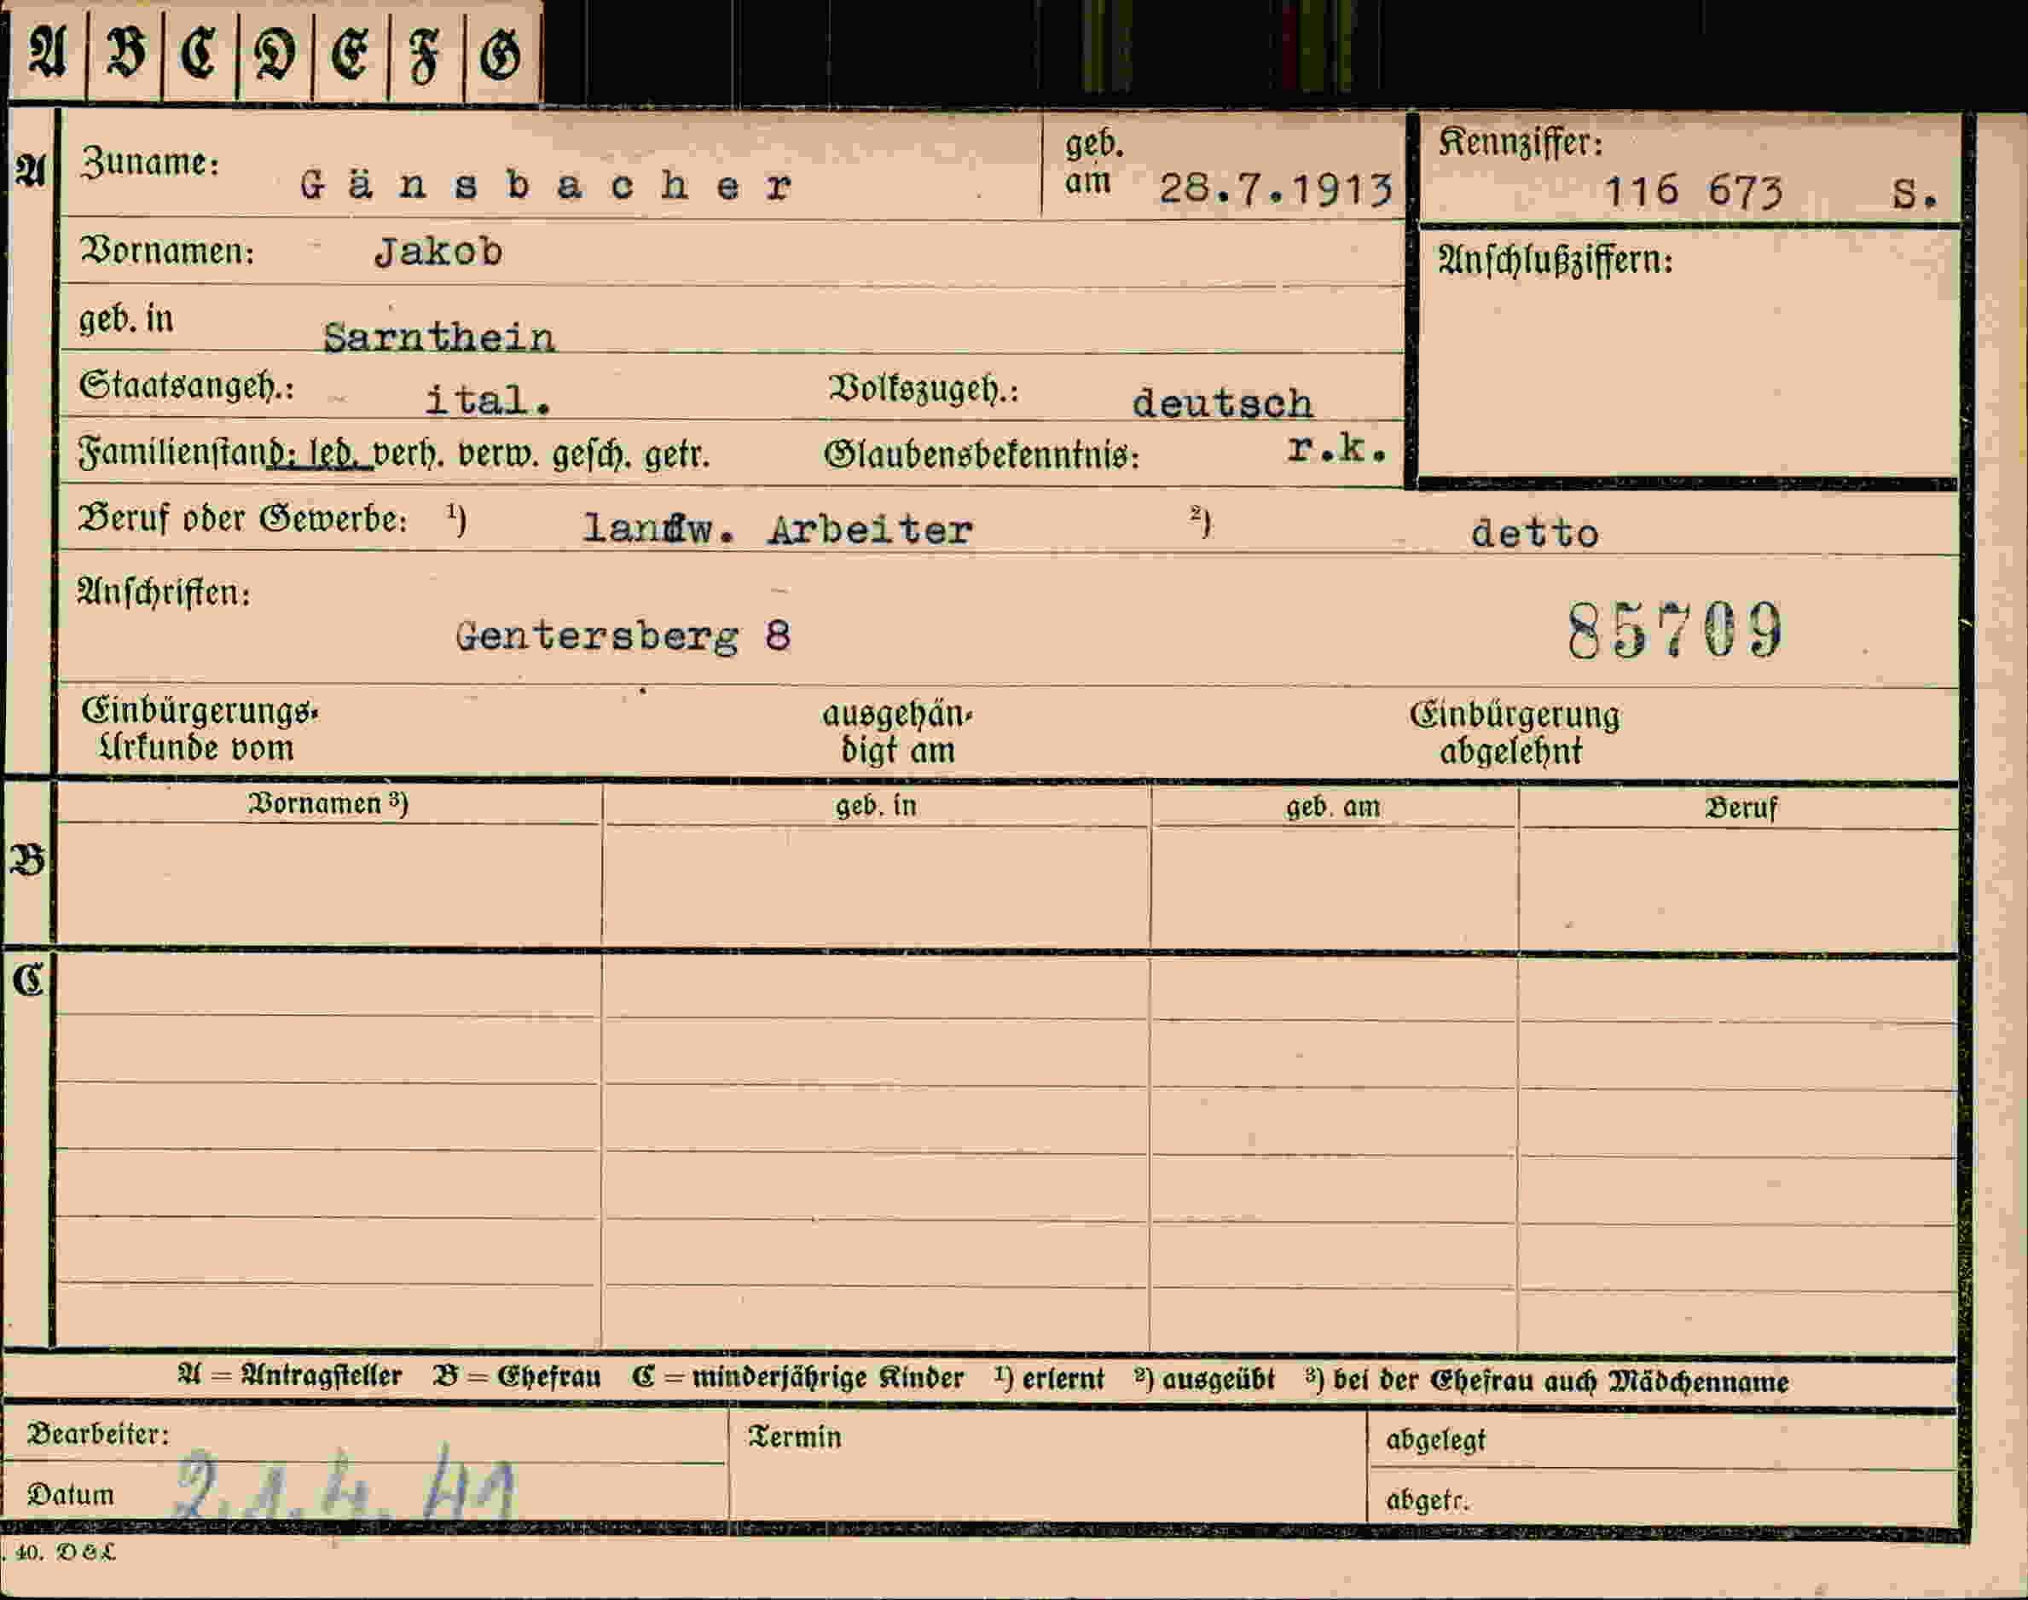The image size is (2028, 1600).
Task: Click the legend text 'C = minderjährige Kinder'
Action: 797,1378
